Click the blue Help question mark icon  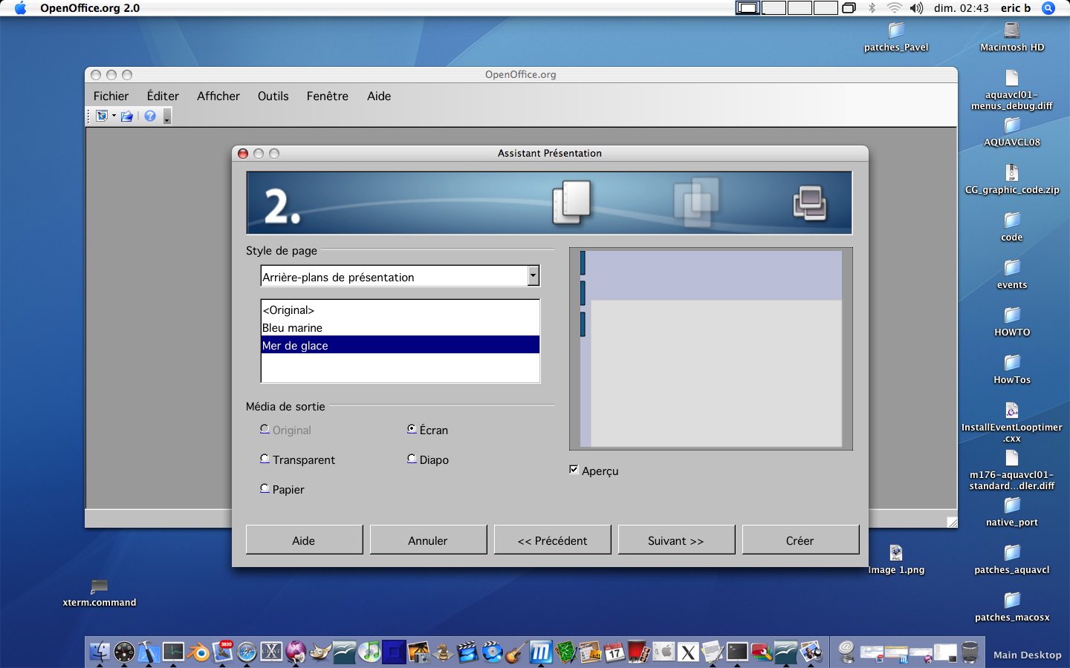point(150,116)
